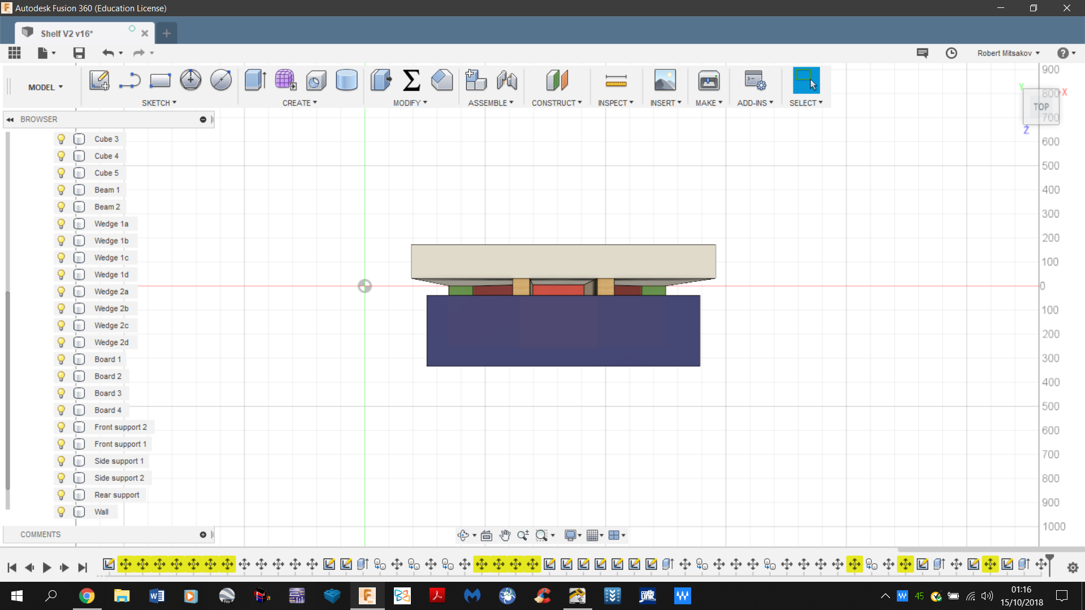Open the INSERT menu
Viewport: 1085px width, 610px height.
pos(666,103)
